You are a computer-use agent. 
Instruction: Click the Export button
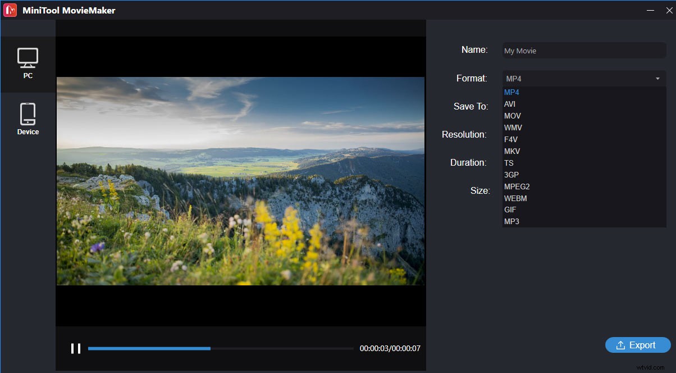(638, 345)
